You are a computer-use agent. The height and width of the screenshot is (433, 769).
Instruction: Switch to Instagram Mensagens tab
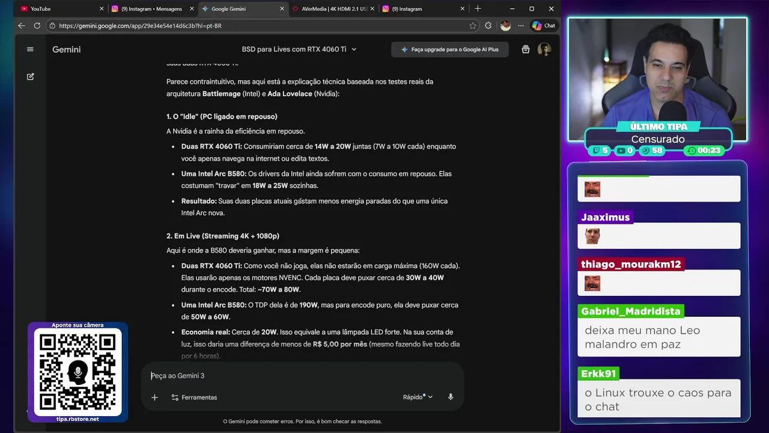151,9
